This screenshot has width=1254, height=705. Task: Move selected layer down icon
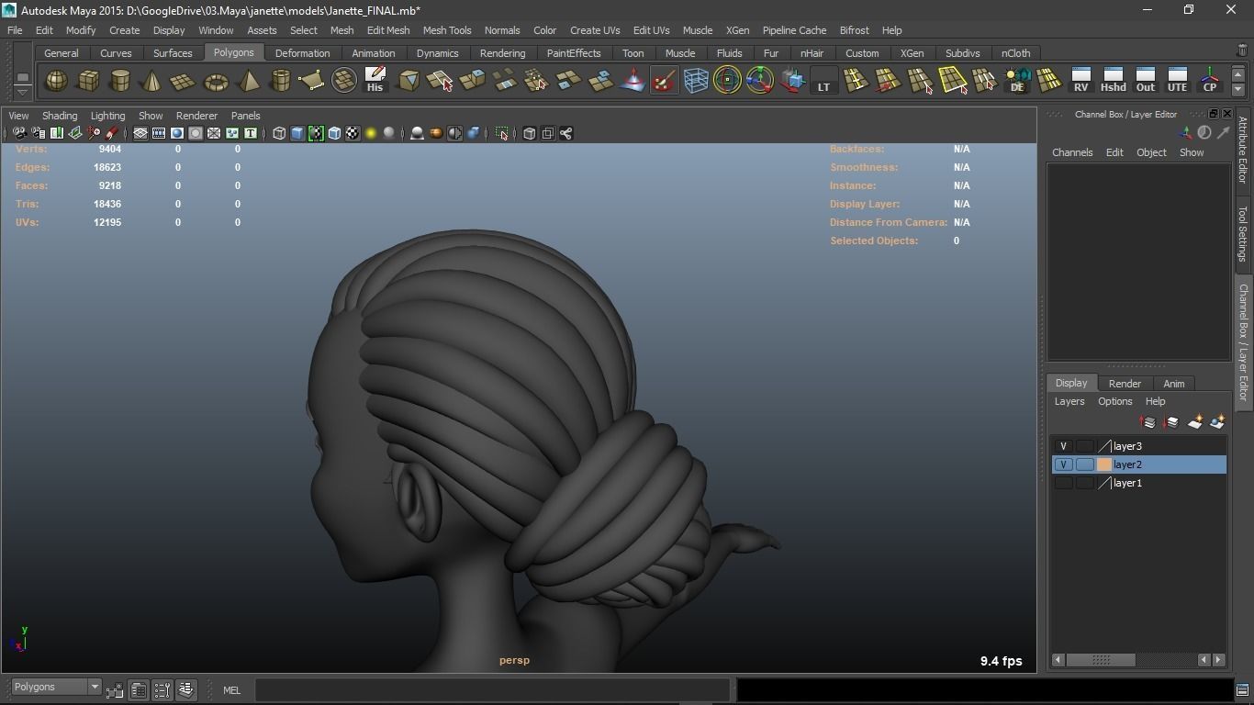pyautogui.click(x=1170, y=422)
